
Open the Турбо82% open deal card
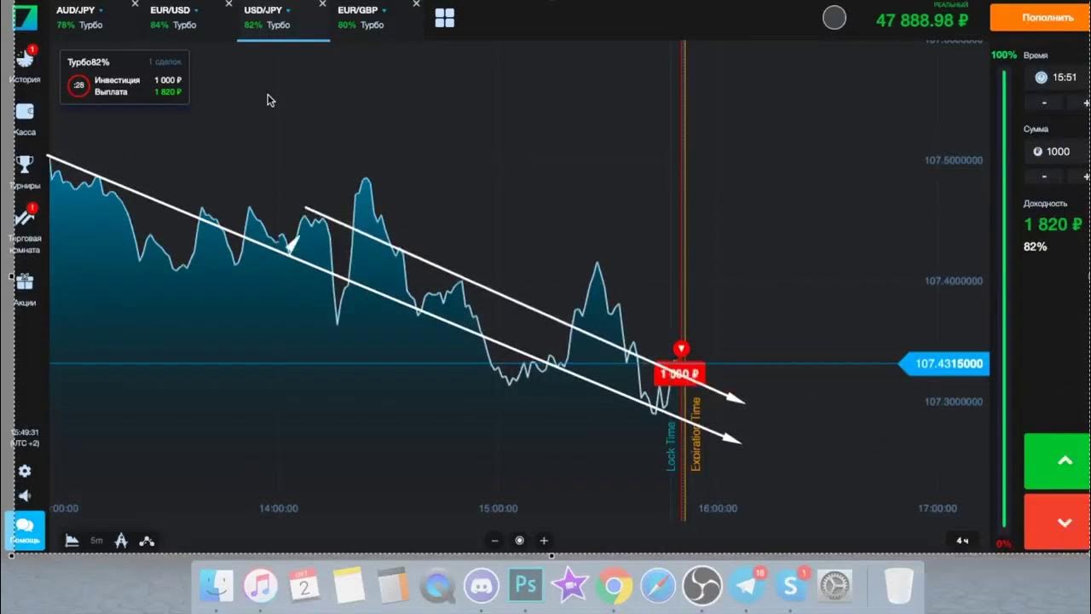(124, 77)
